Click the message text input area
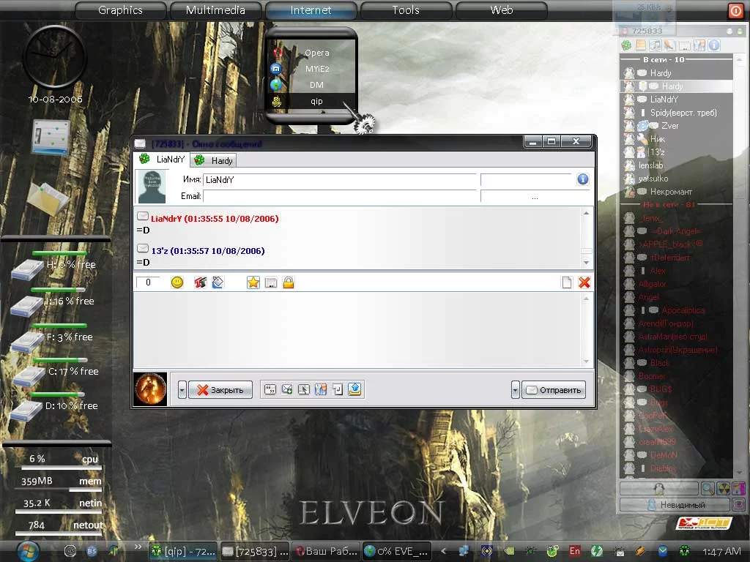 click(x=359, y=330)
